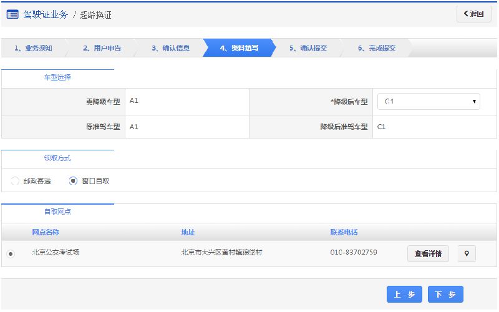Select the active step 4、资料填写
This screenshot has height=312, width=499.
click(239, 48)
